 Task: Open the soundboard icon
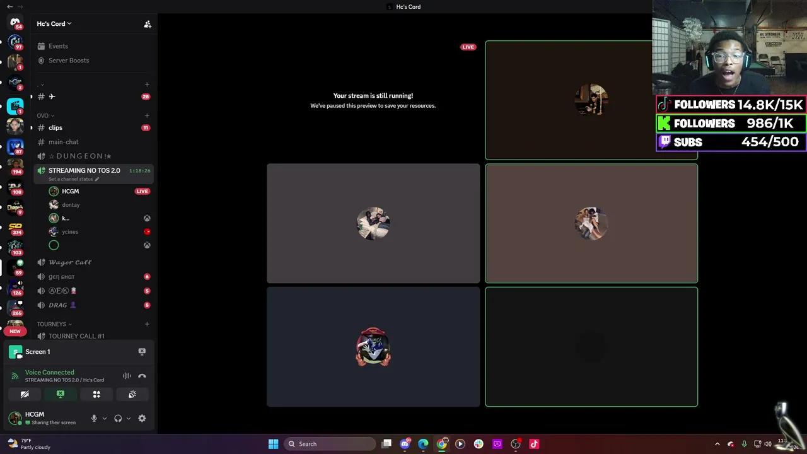click(x=132, y=394)
